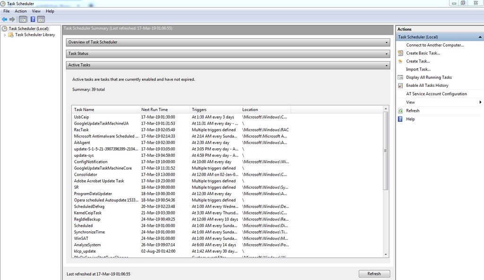The image size is (484, 280).
Task: Open the View submenu arrow in Actions
Action: 480,102
